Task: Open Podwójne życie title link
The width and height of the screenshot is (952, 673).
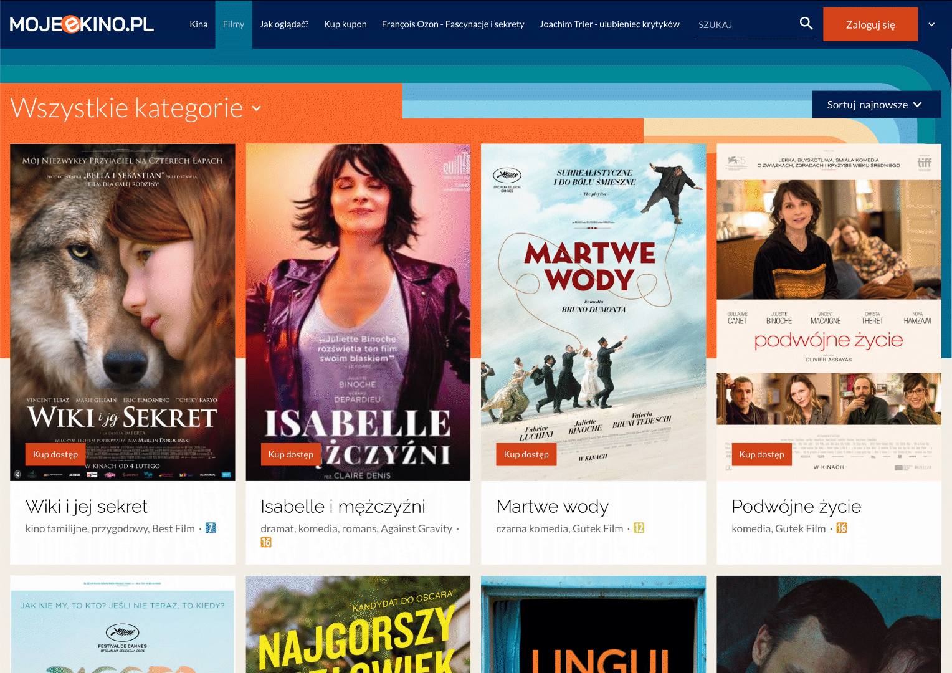Action: (796, 507)
